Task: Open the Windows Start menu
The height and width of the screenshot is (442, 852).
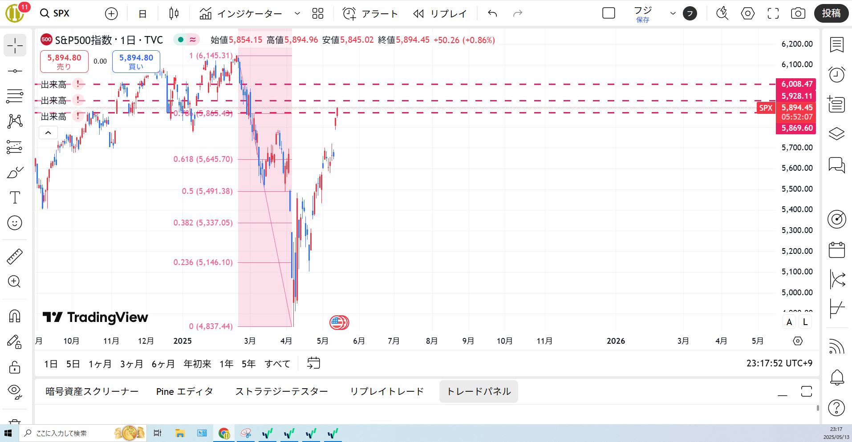Action: [8, 433]
